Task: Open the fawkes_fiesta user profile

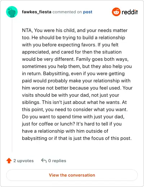Action: (37, 12)
